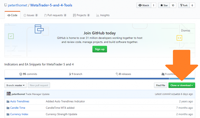Open the Clone or download dropdown
This screenshot has width=200, height=118.
182,85
